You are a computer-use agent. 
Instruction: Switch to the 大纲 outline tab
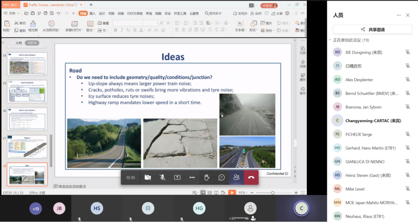[x=19, y=43]
